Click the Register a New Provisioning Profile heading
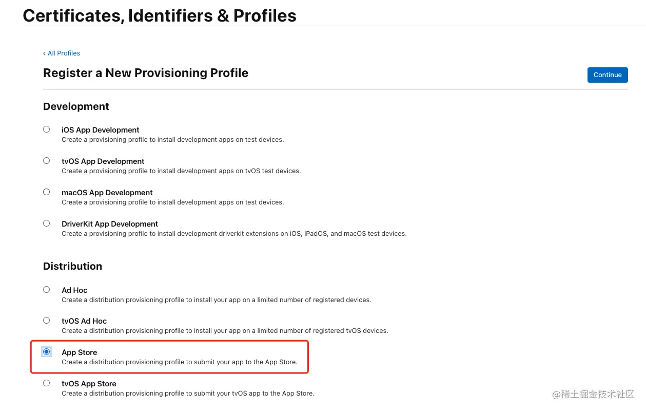Viewport: 646px width, 411px height. (146, 73)
